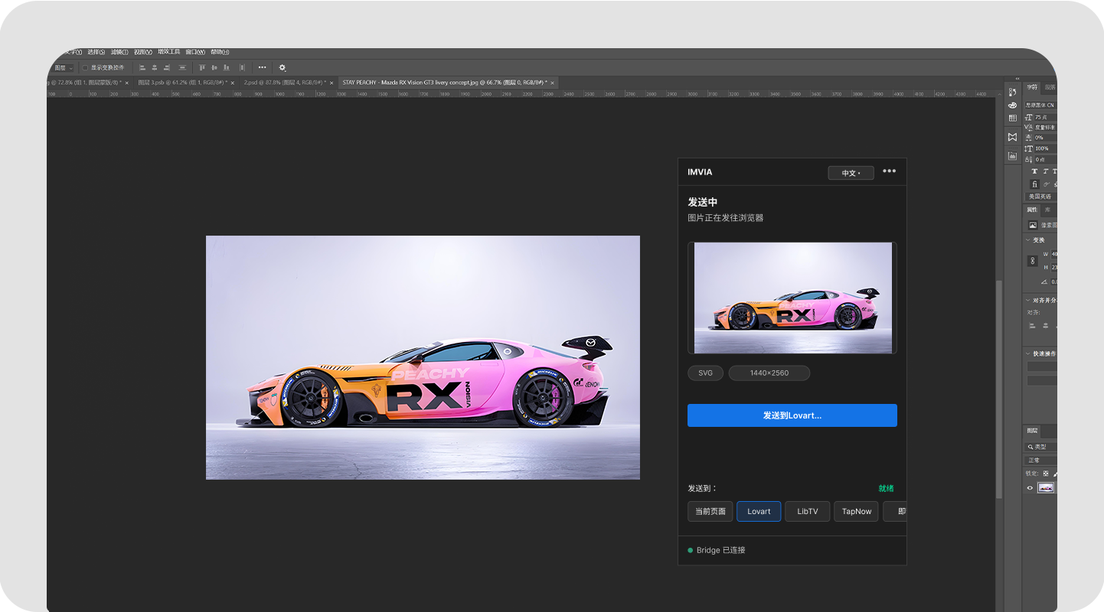The image size is (1104, 612).
Task: Toggle faux bold T style button
Action: (1034, 171)
